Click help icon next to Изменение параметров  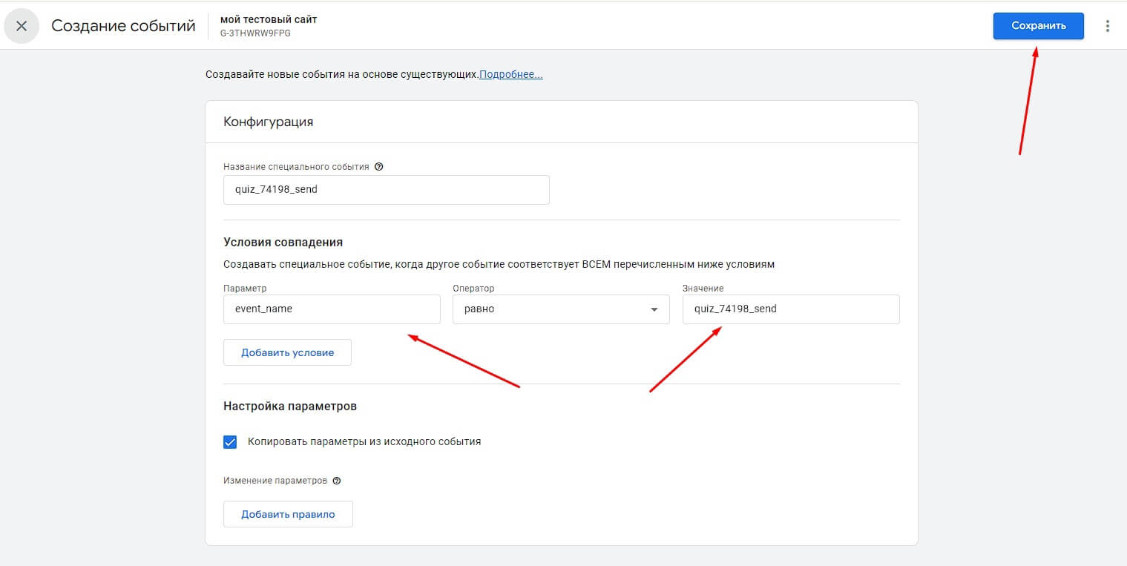point(337,481)
